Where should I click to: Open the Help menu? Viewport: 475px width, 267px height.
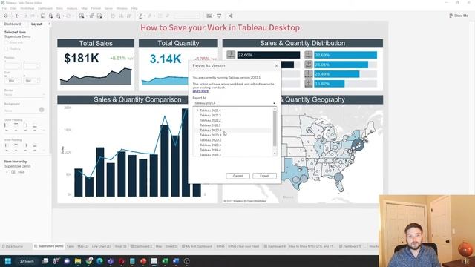(x=134, y=8)
